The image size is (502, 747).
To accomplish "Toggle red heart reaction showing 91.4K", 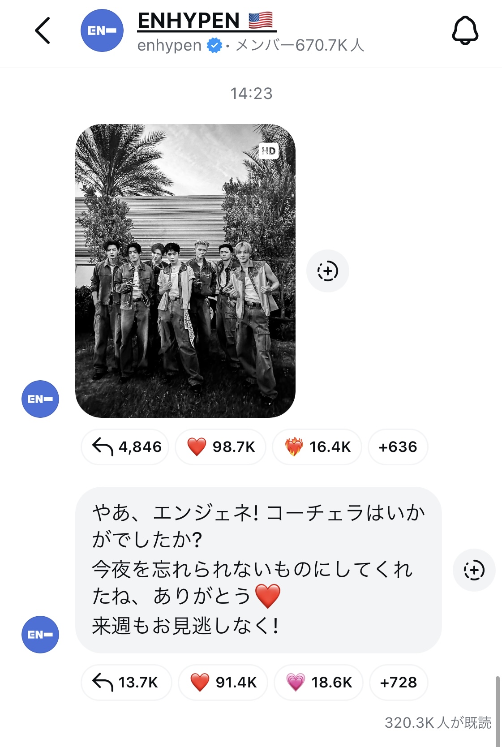I will click(223, 682).
